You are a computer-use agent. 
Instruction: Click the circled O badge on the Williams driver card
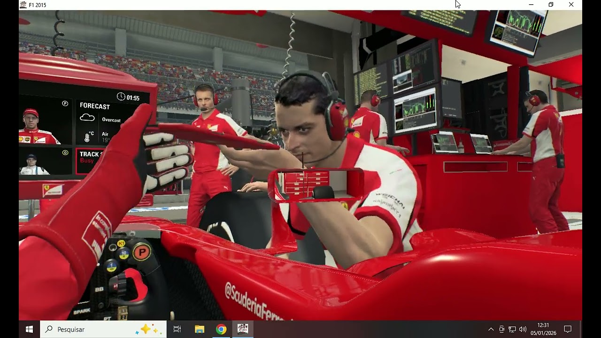click(65, 153)
